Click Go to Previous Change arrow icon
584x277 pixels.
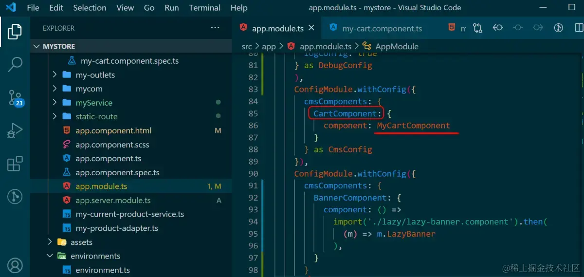click(497, 28)
